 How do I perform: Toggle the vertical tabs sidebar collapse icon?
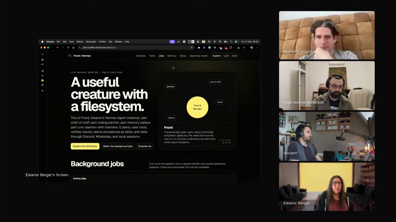click(x=42, y=54)
